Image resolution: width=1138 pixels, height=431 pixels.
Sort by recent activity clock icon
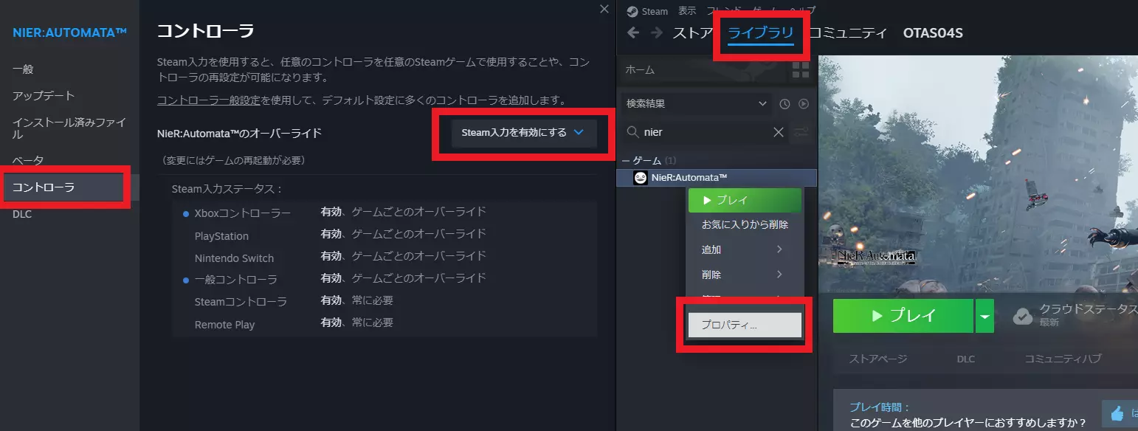(x=784, y=104)
